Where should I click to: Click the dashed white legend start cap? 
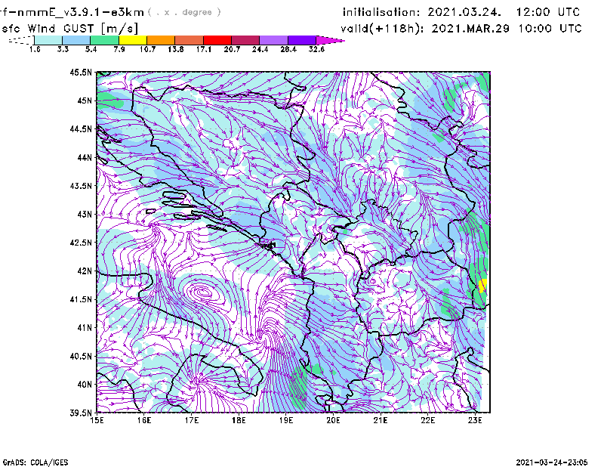coord(21,40)
